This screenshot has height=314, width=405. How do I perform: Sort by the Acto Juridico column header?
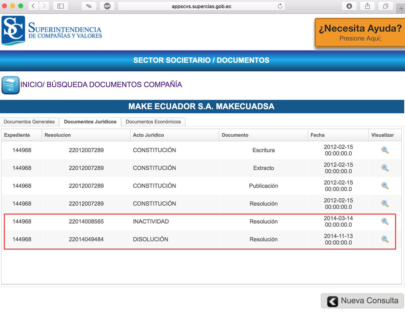click(175, 135)
